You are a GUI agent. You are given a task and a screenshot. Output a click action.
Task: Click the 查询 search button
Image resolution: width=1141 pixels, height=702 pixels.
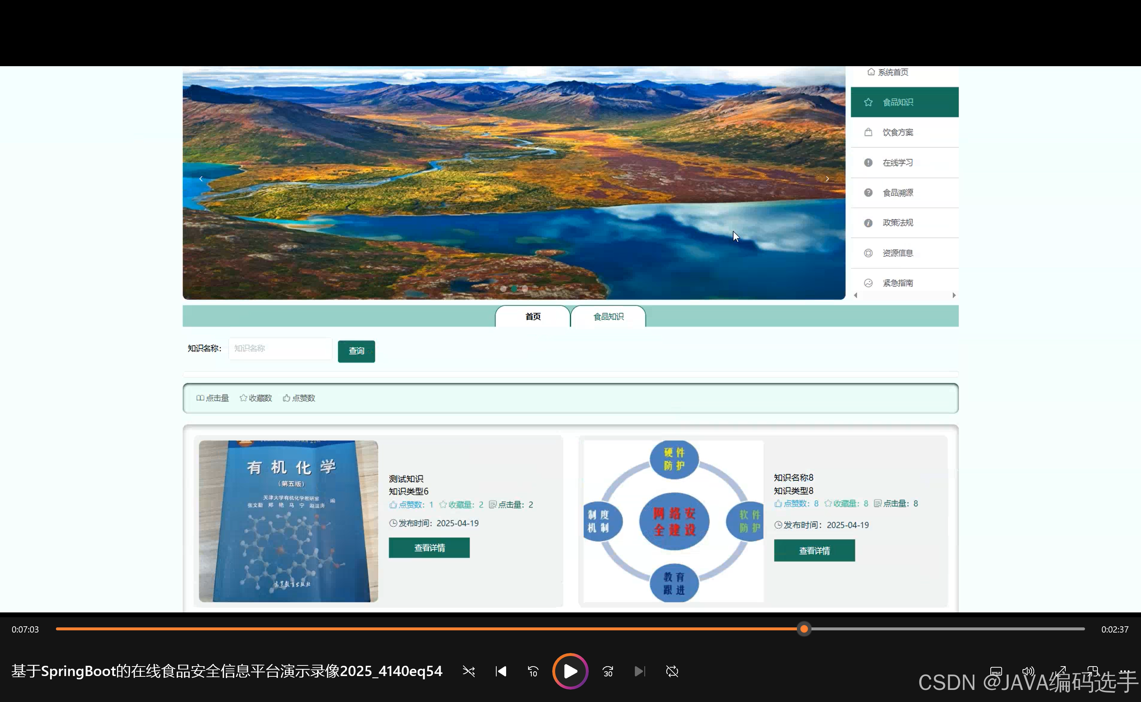click(x=356, y=351)
